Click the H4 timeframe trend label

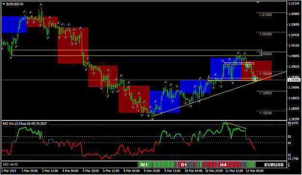pos(223,165)
